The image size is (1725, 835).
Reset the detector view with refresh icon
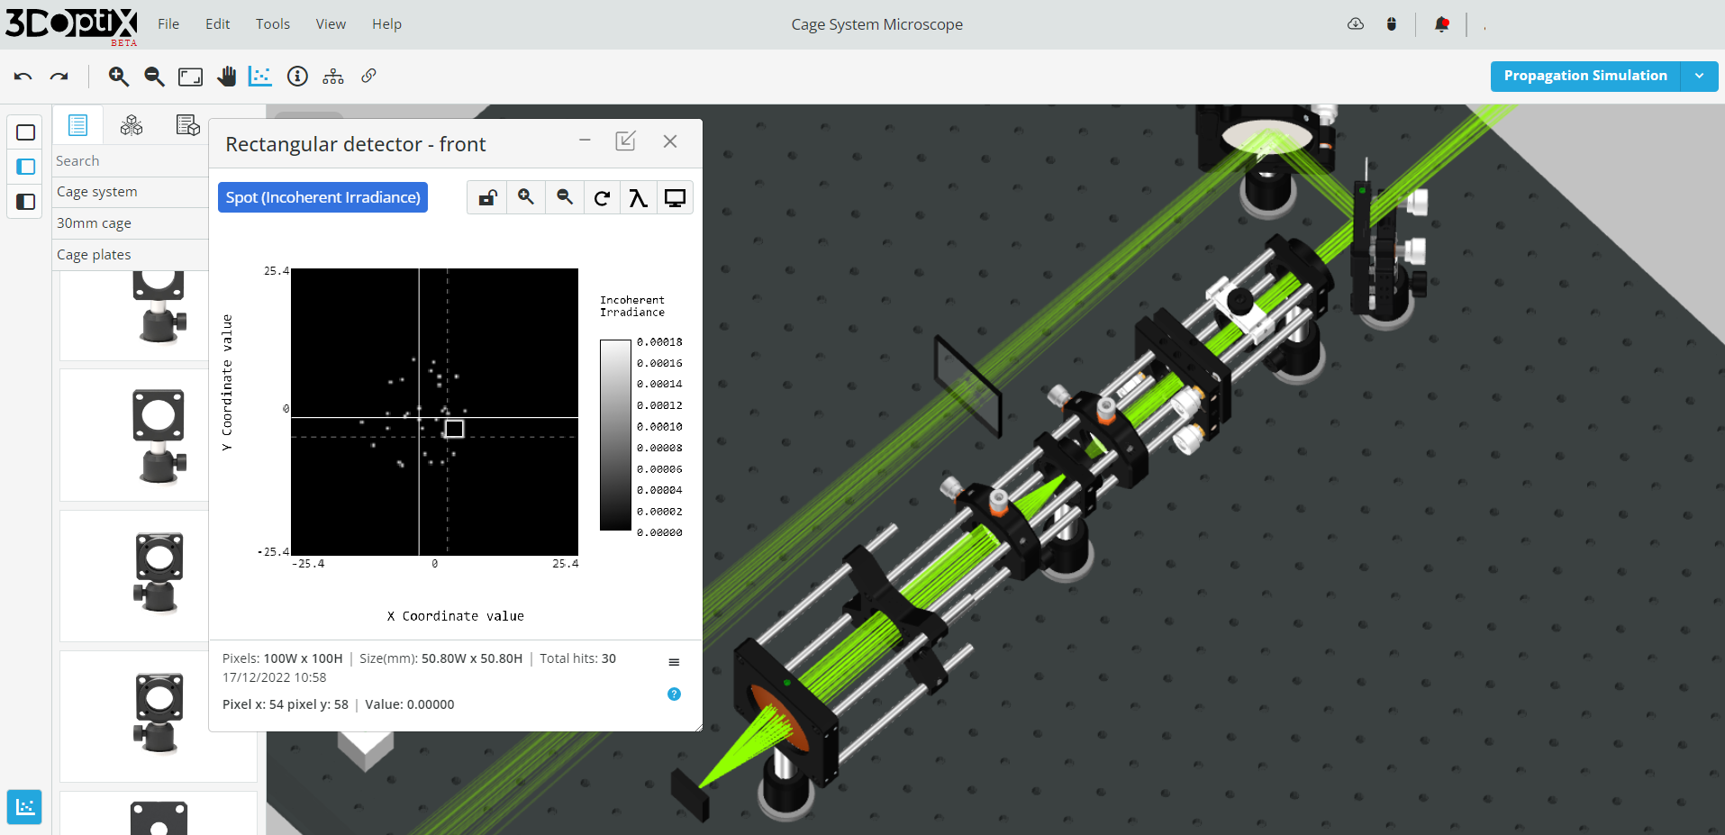click(x=602, y=198)
